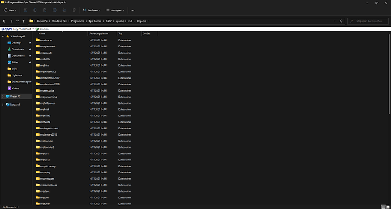Screen dimensions: 391x209
Task: Switch to details view icon in status bar
Action: click(x=384, y=207)
